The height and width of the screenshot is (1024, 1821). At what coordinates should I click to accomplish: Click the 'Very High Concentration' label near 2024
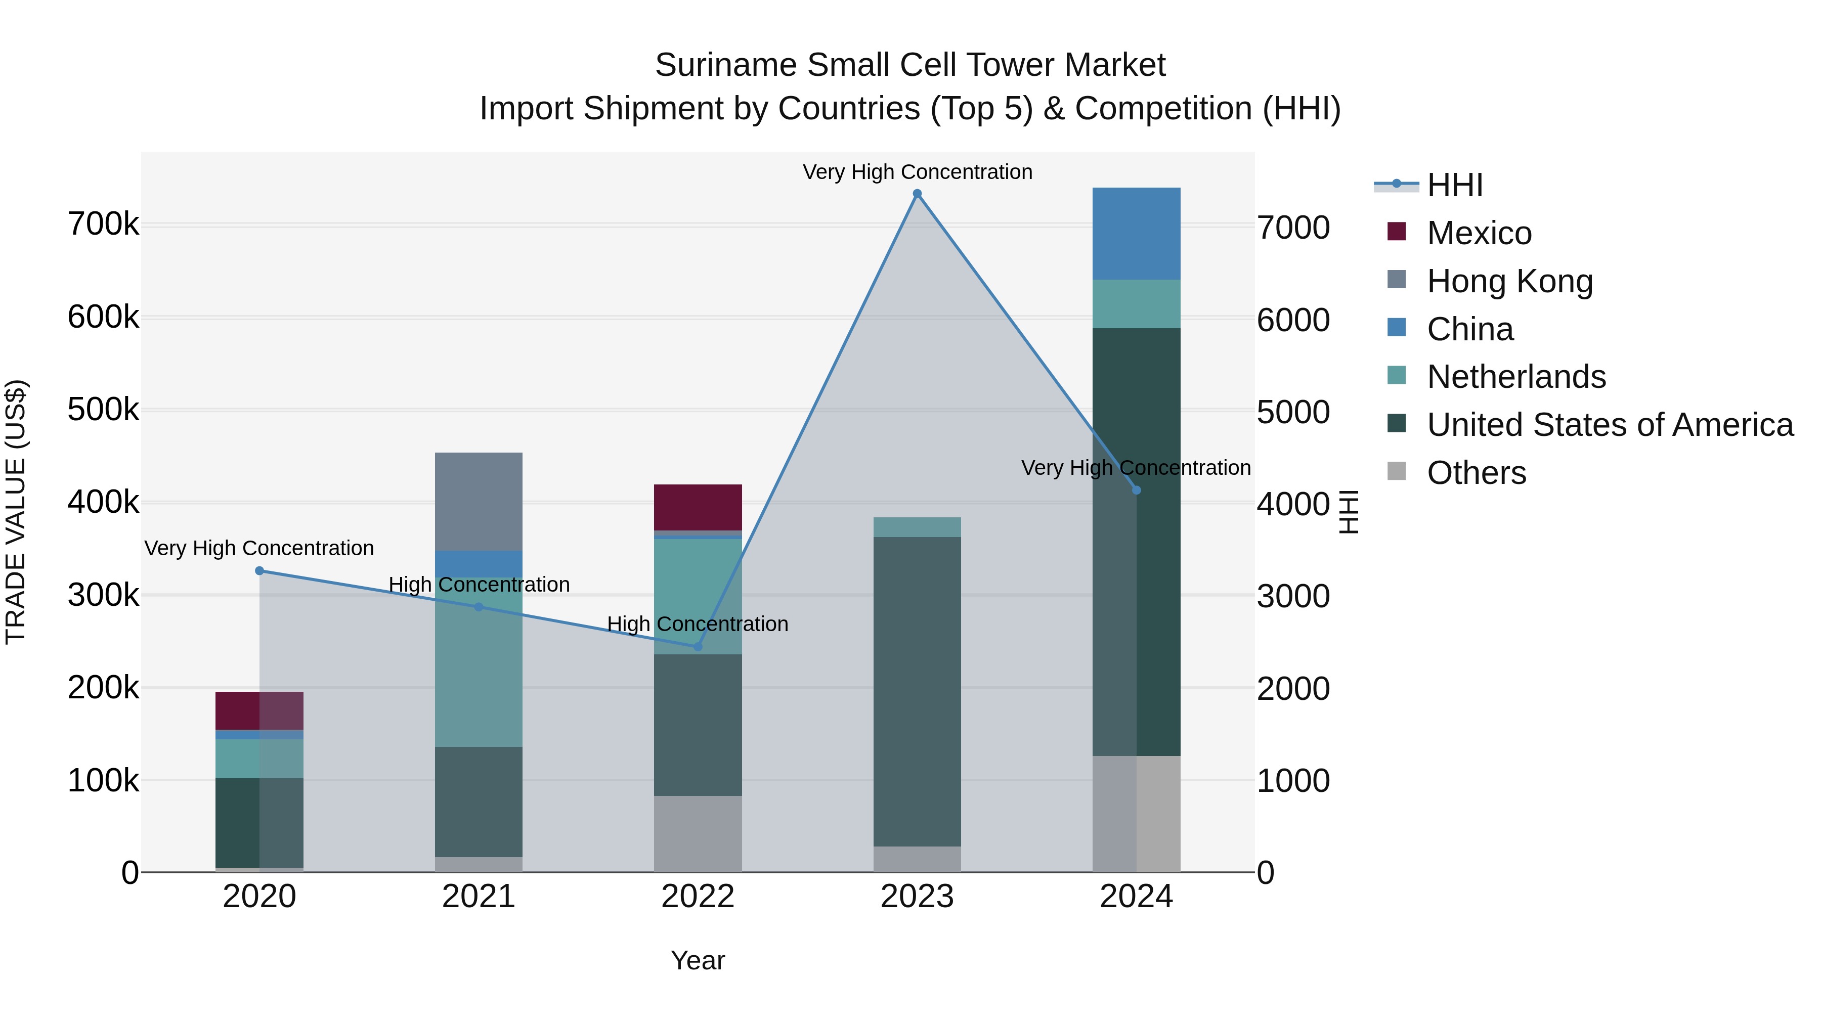coord(1136,467)
